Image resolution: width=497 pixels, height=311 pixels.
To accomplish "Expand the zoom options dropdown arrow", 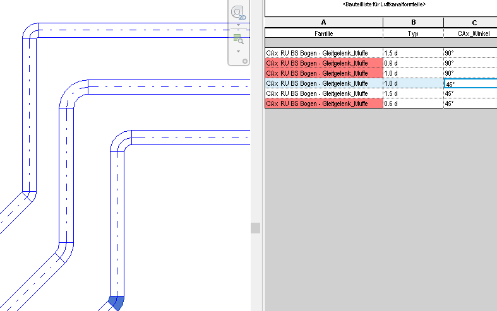I will click(238, 50).
